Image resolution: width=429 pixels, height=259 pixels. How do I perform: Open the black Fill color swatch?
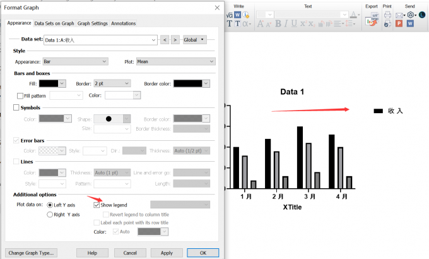pos(52,83)
